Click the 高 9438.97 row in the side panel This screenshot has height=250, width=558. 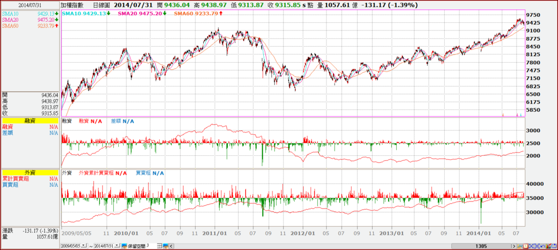click(29, 101)
